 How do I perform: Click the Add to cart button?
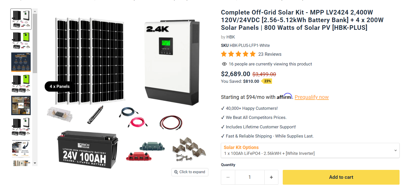(341, 177)
